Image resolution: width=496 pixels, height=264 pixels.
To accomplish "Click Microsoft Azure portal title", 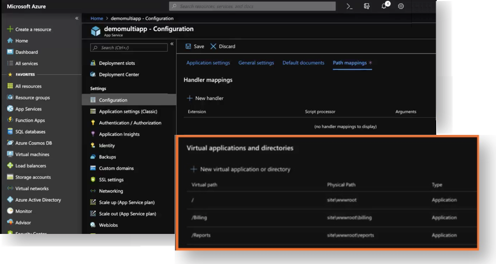I will 26,6.
